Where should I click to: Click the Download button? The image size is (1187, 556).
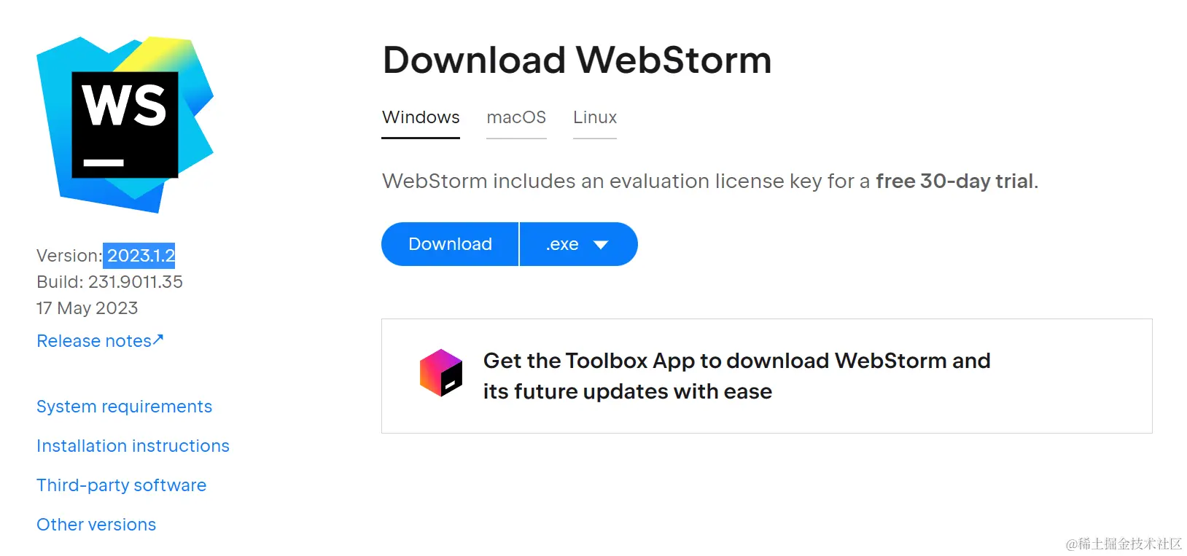coord(449,244)
